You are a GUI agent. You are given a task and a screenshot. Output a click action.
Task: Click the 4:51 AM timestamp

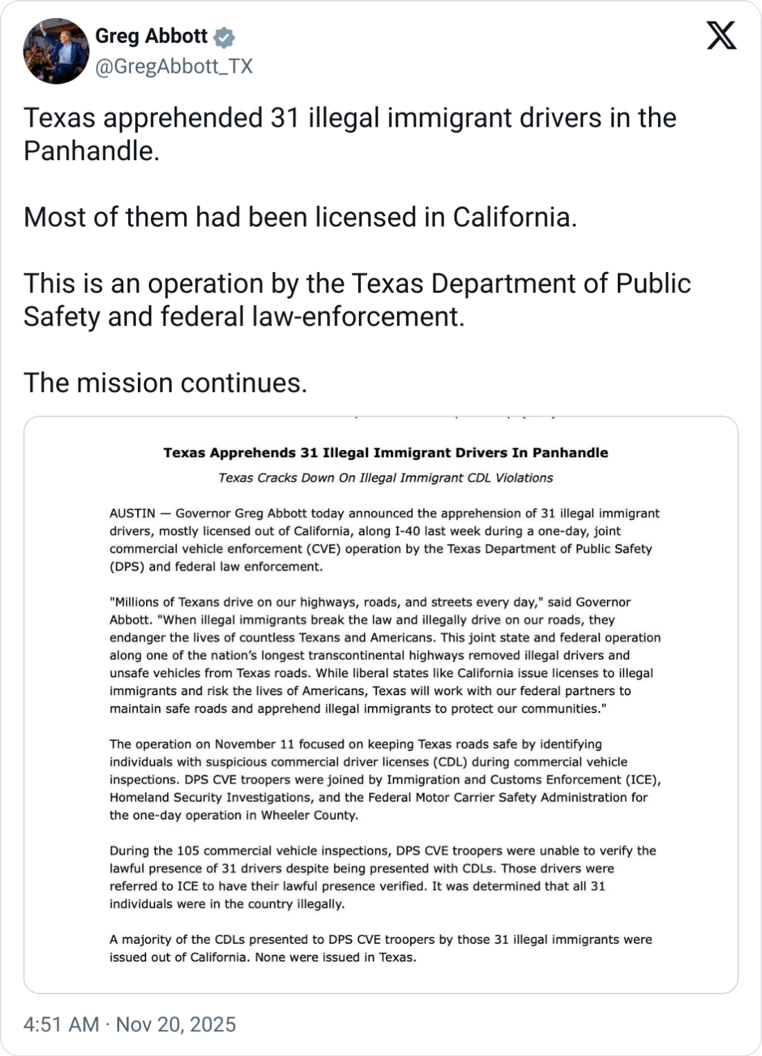(x=61, y=1024)
